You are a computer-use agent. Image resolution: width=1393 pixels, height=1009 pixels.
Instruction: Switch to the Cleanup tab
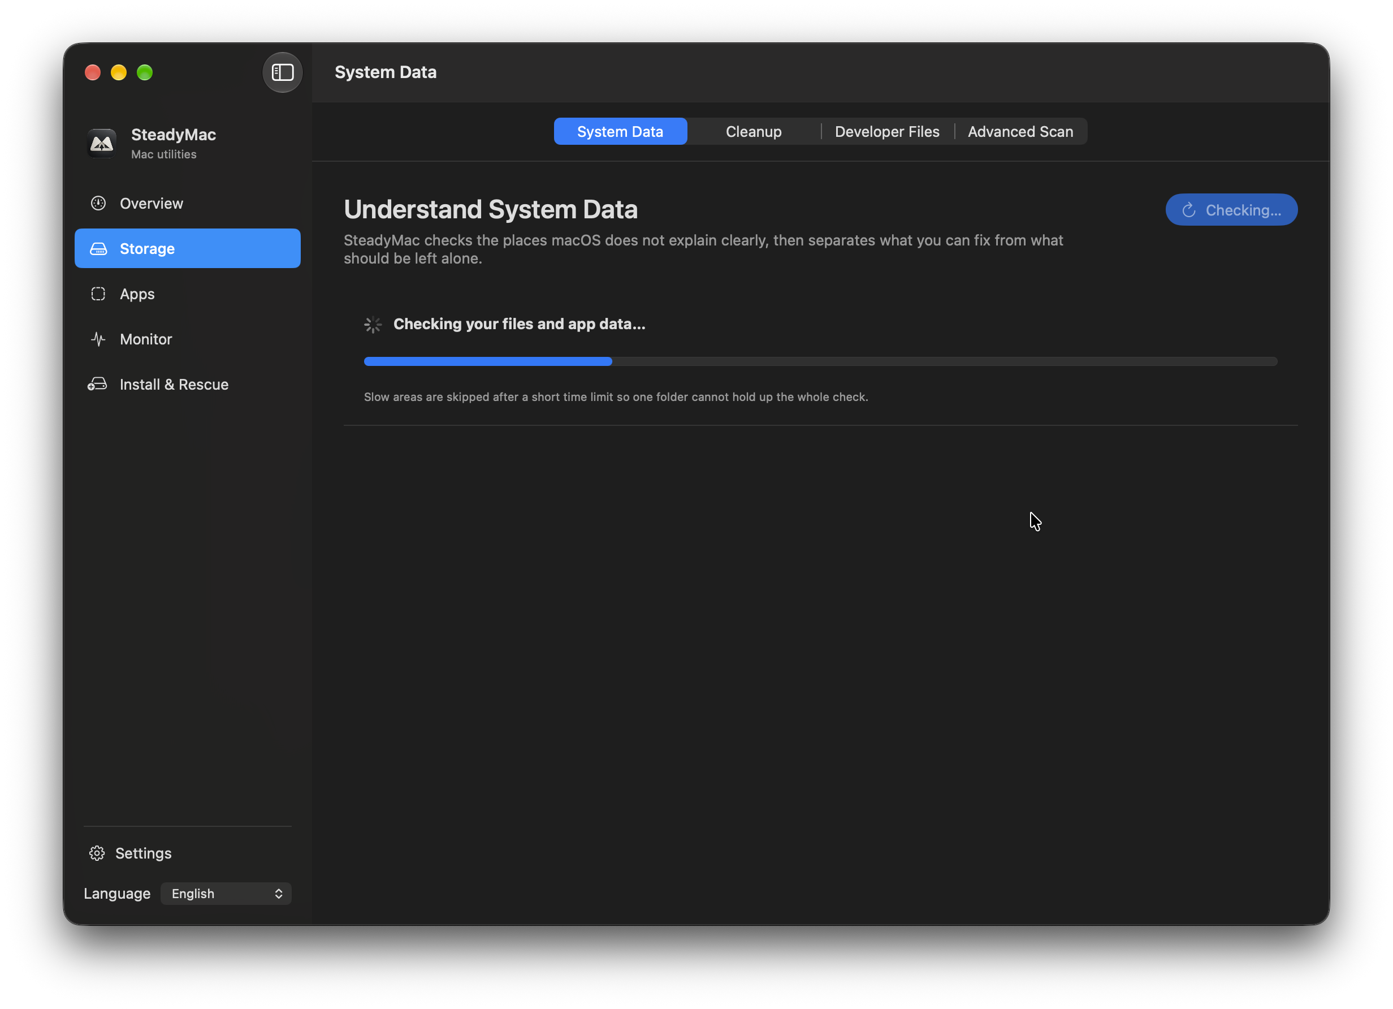point(754,132)
